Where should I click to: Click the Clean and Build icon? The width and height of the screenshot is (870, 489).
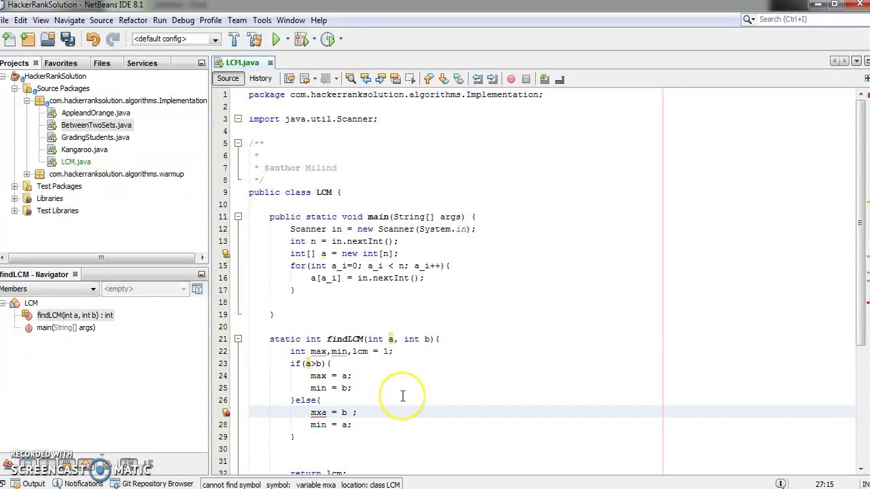click(x=255, y=39)
